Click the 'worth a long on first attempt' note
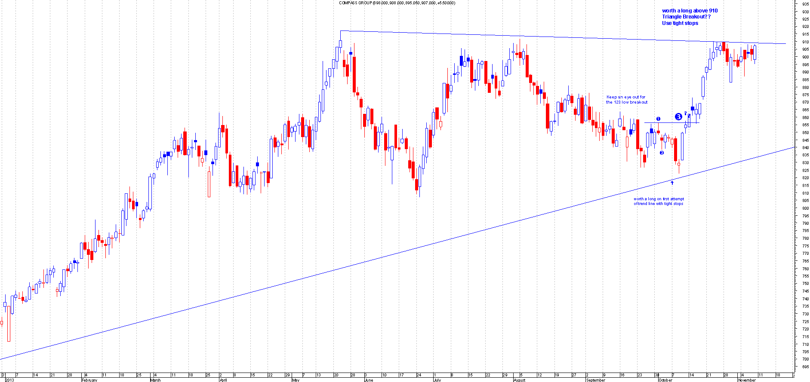The width and height of the screenshot is (810, 382). [x=659, y=199]
